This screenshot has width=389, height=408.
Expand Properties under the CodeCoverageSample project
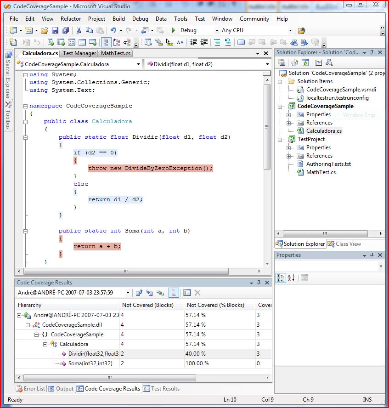click(x=288, y=115)
